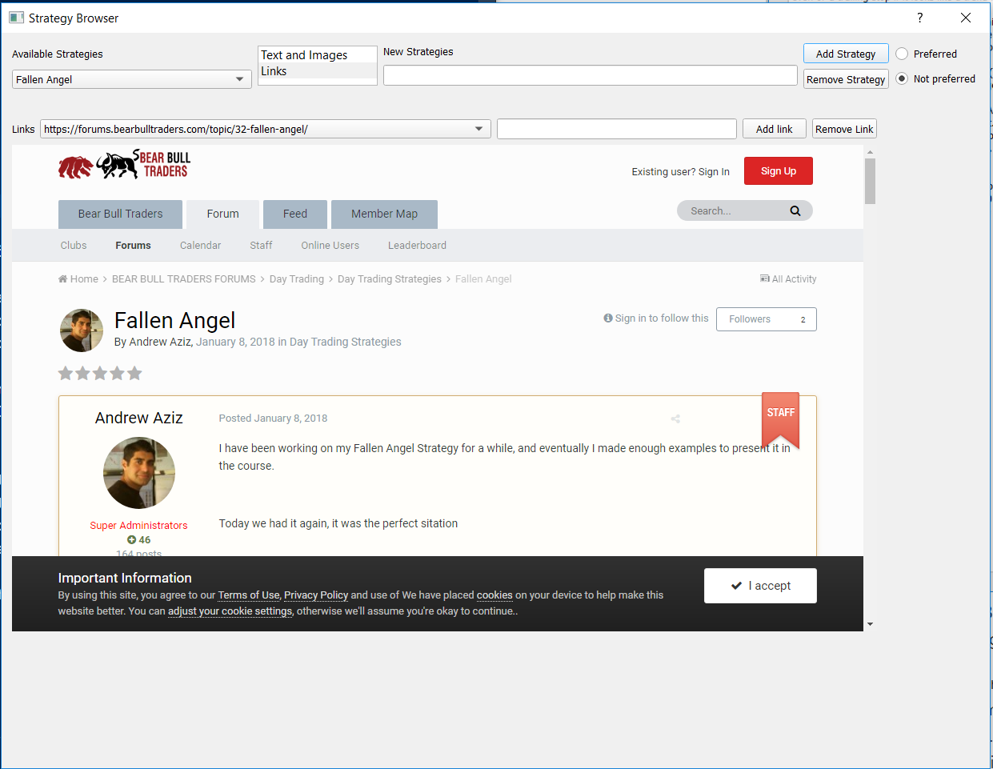The width and height of the screenshot is (993, 769).
Task: Click the web view vertical scrollbar thumb
Action: (870, 181)
